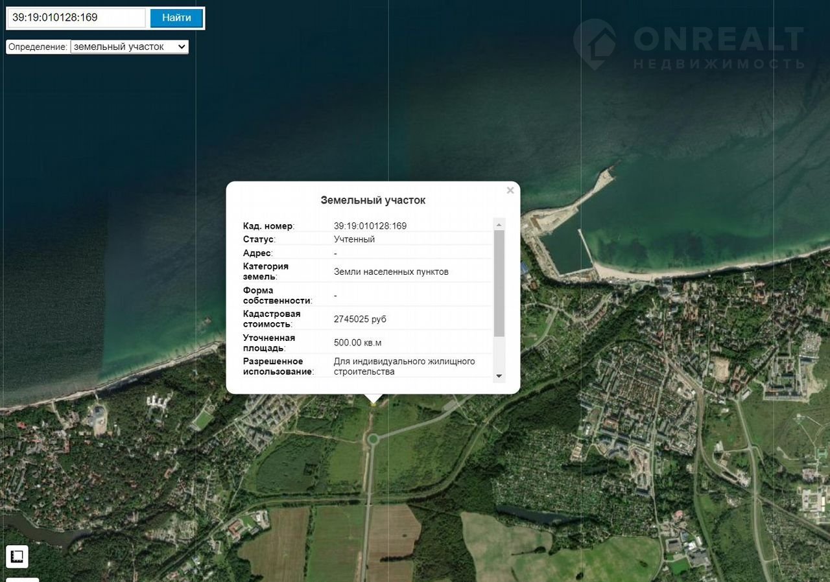Select the cadastral number value in popup

370,226
